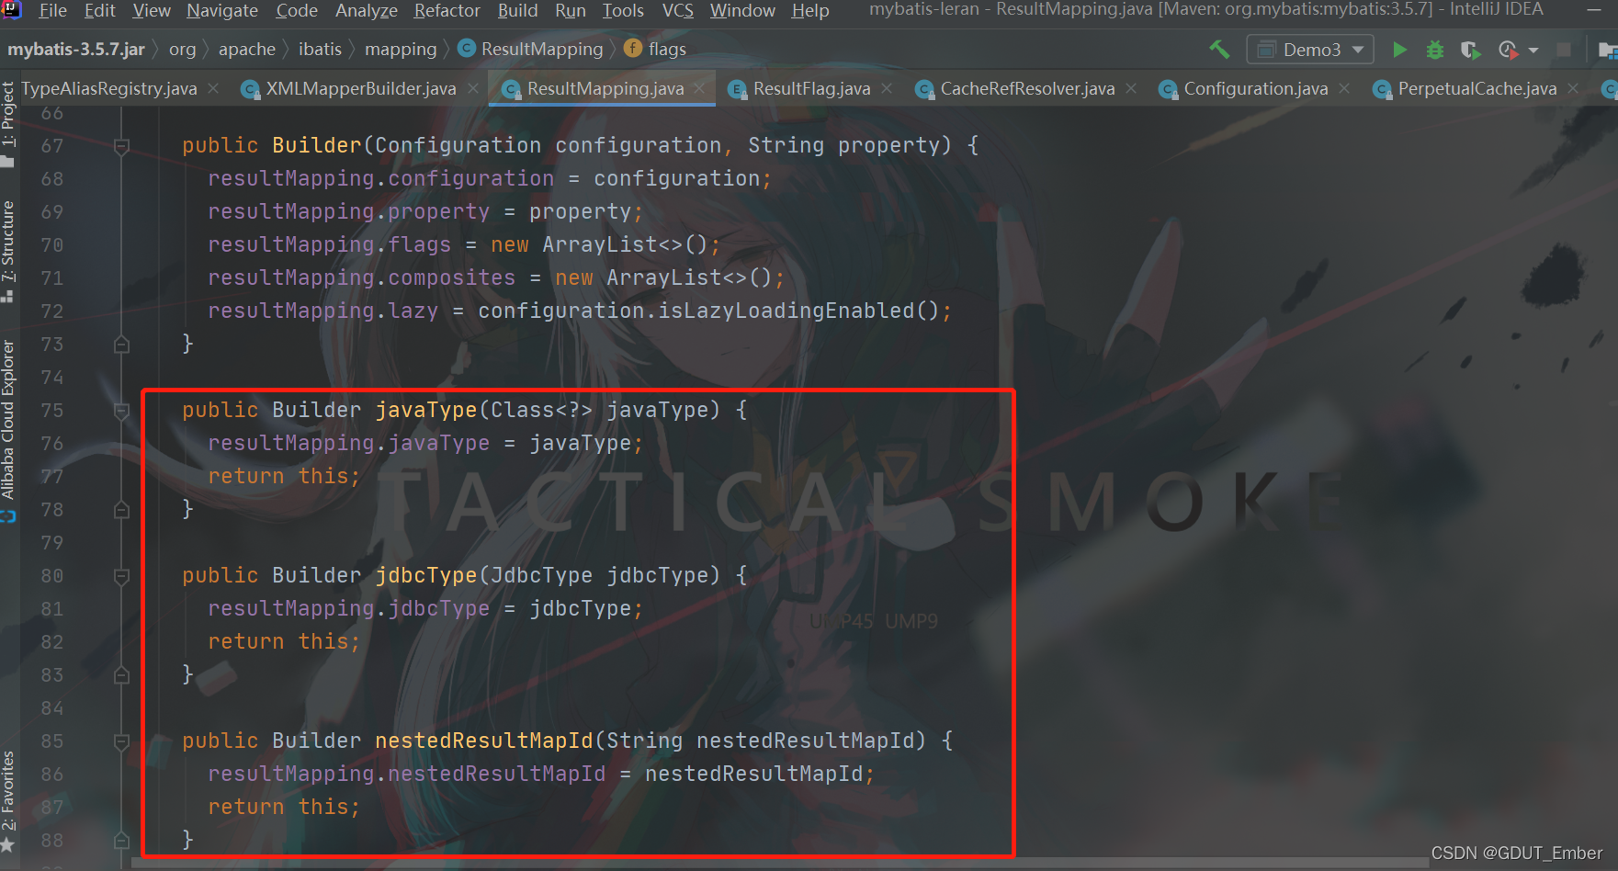Collapse the jdbcType method at line 80
Viewport: 1618px width, 871px height.
[x=121, y=576]
